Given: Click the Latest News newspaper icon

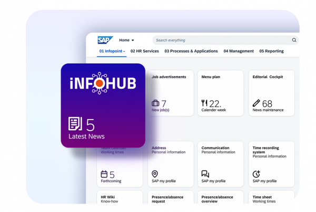Looking at the screenshot, I should pos(75,123).
